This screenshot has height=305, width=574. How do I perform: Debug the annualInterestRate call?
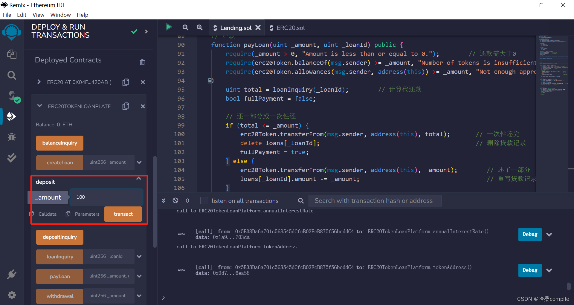[x=530, y=235]
